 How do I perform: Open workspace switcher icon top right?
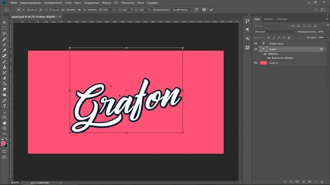[323, 10]
